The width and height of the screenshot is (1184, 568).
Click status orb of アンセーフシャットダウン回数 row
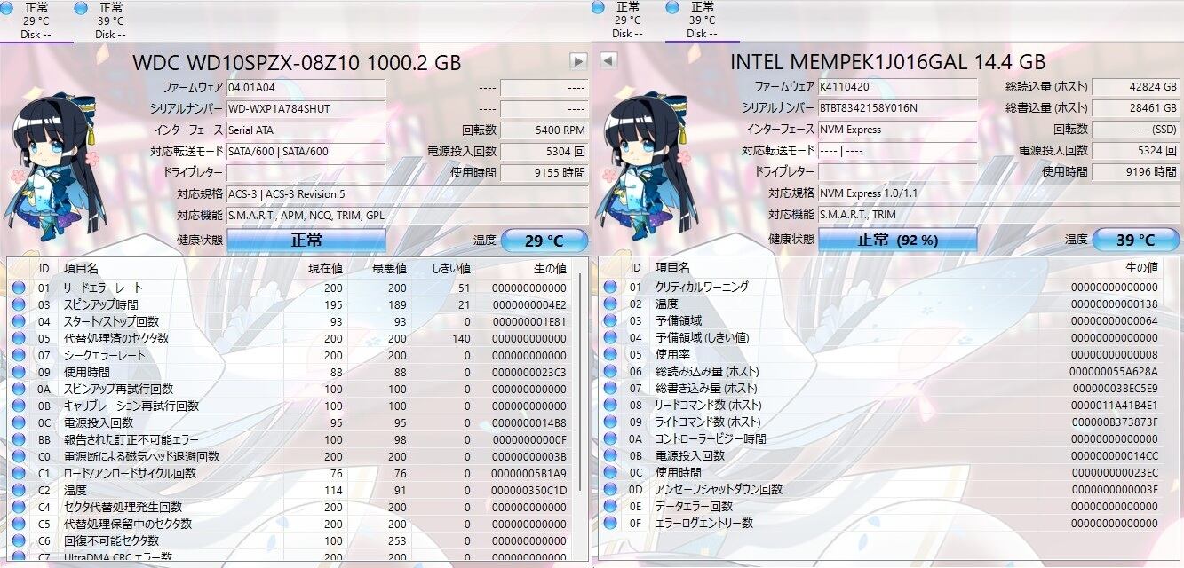[x=609, y=489]
